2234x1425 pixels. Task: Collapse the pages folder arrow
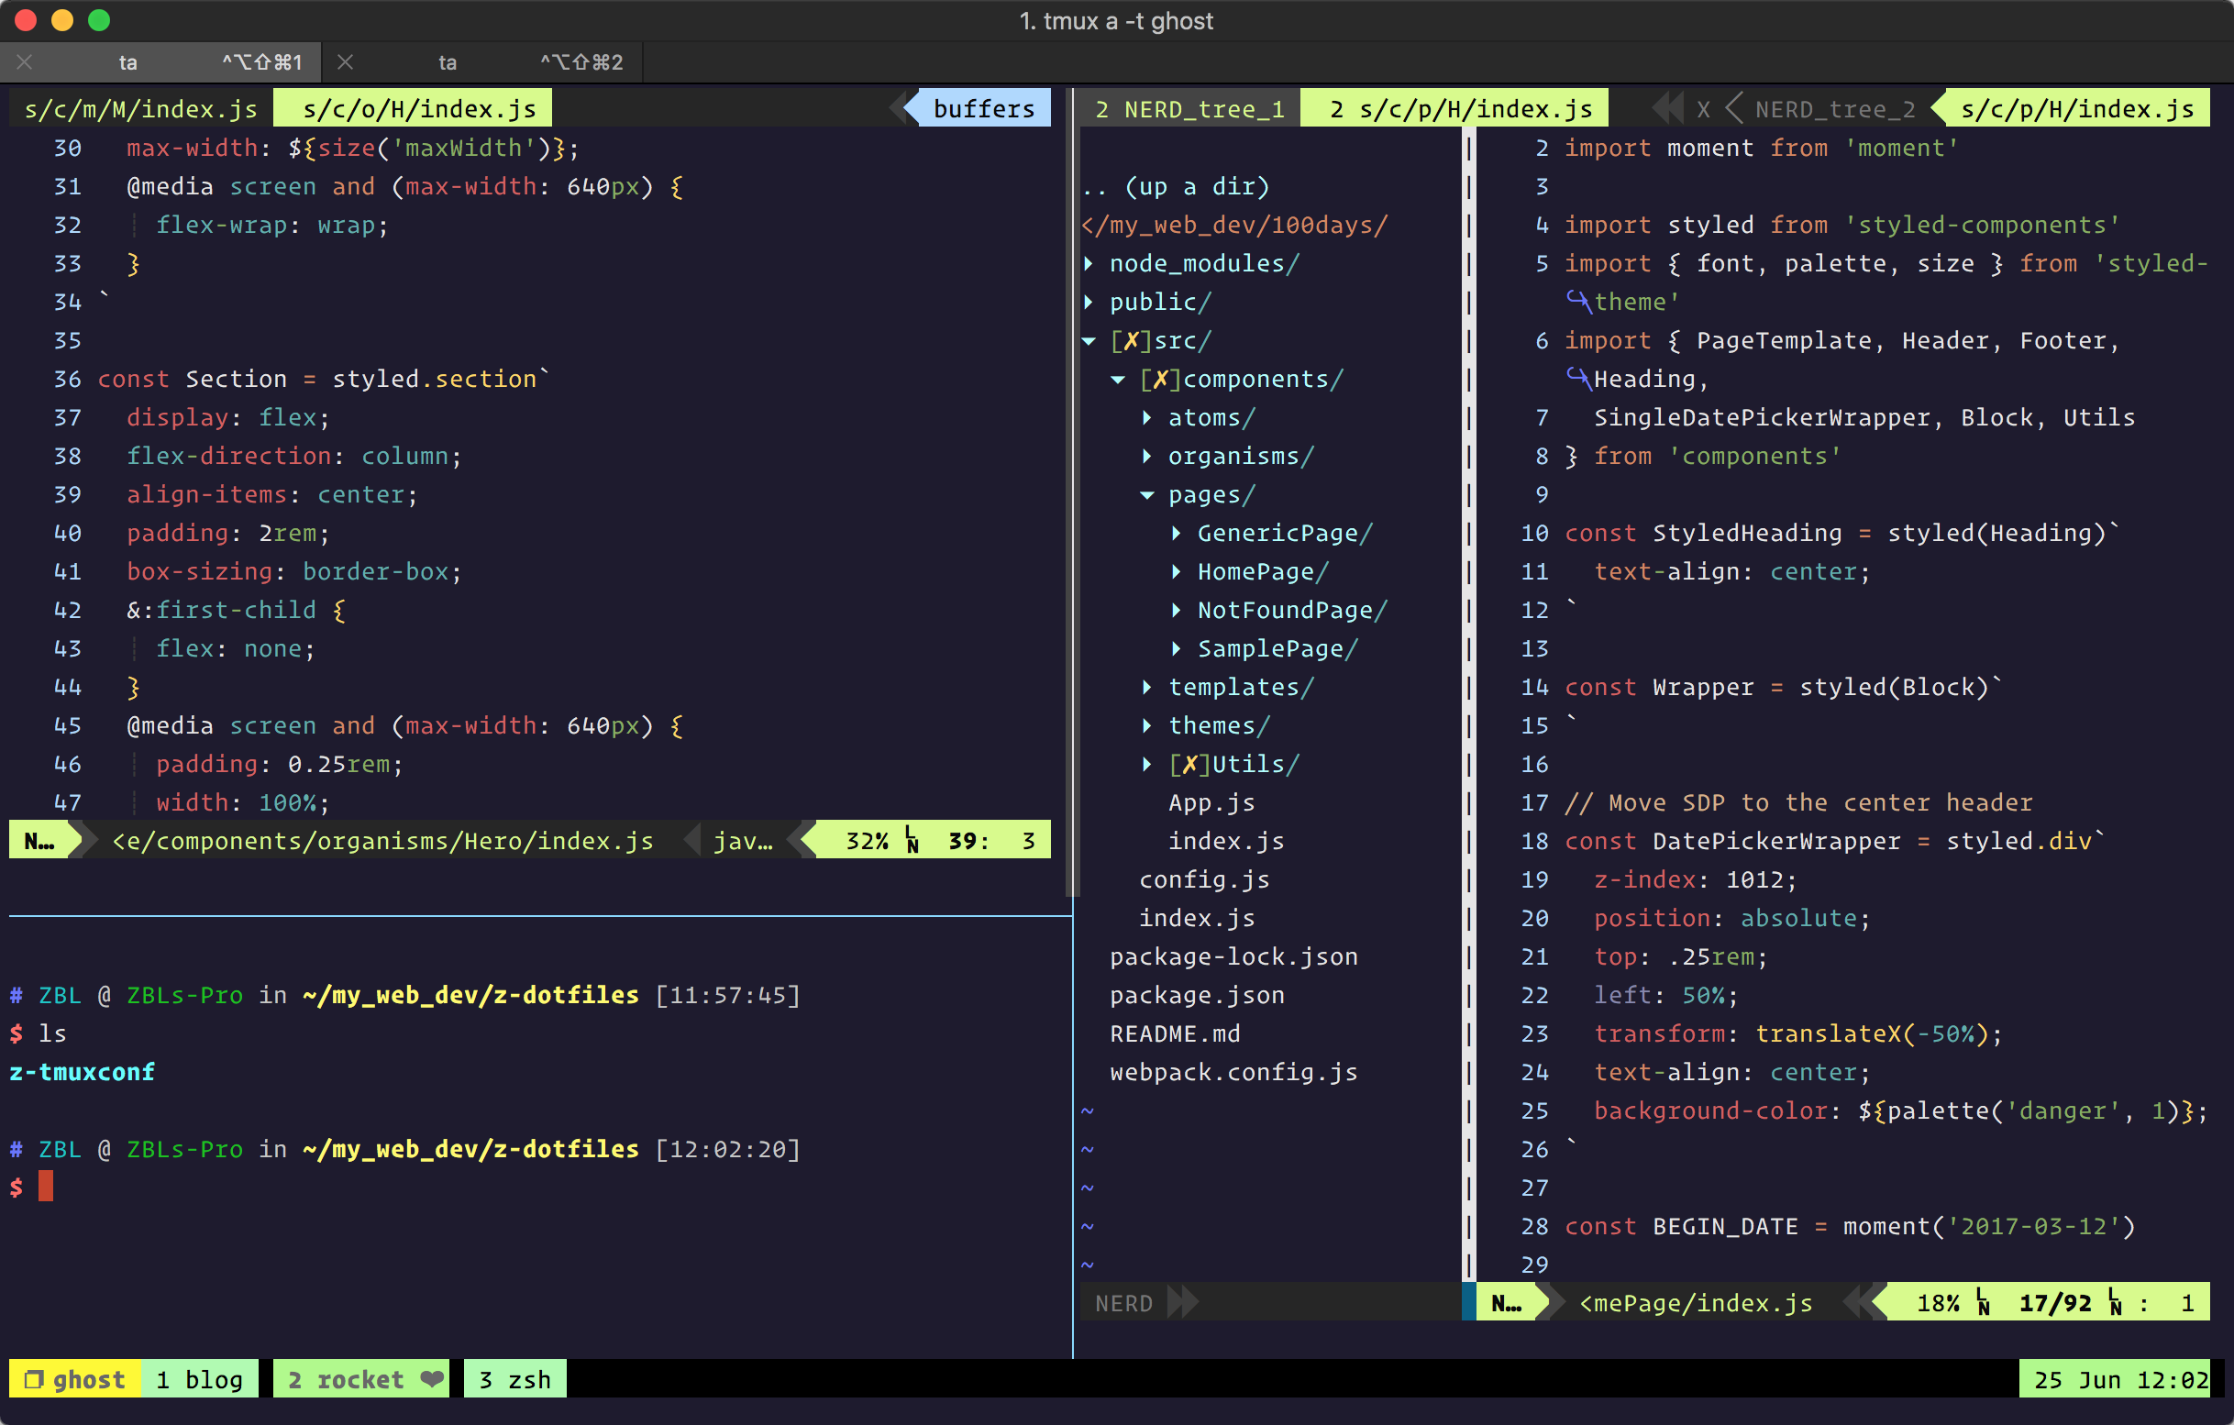[1147, 494]
